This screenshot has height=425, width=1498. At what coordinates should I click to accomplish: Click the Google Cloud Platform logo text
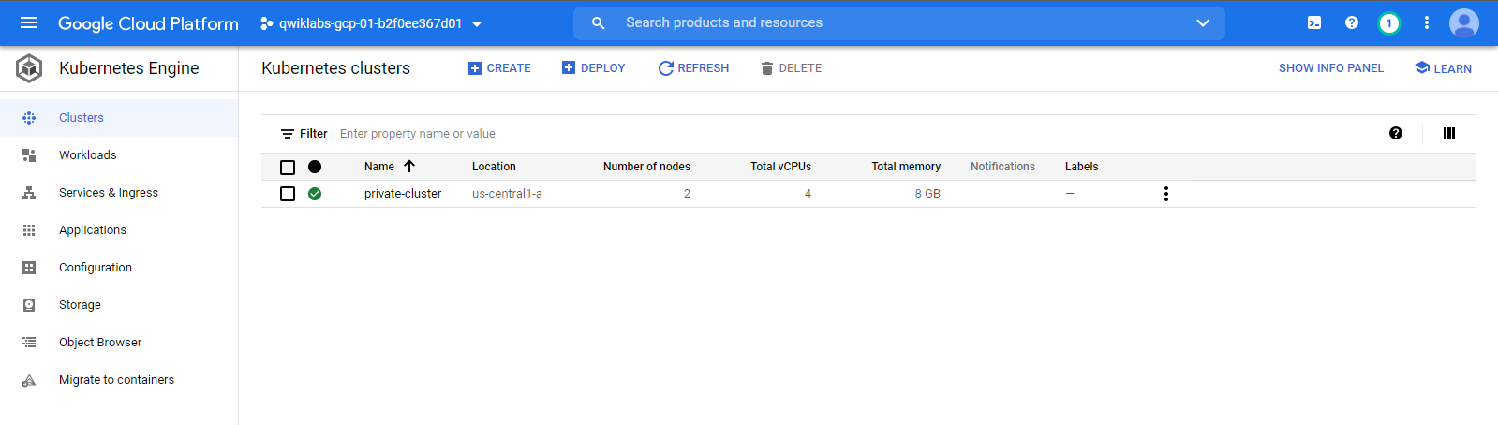click(148, 23)
